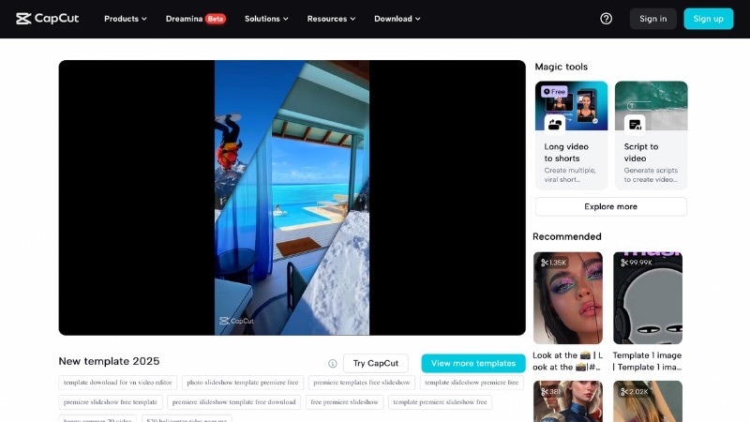Click the 'Magic tools' heading
Viewport: 750px width, 422px height.
(561, 67)
